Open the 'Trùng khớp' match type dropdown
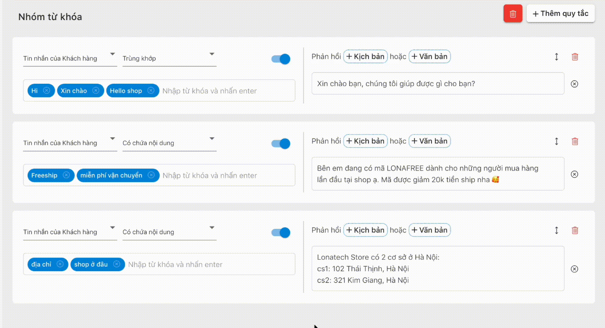605x328 pixels. pos(169,58)
